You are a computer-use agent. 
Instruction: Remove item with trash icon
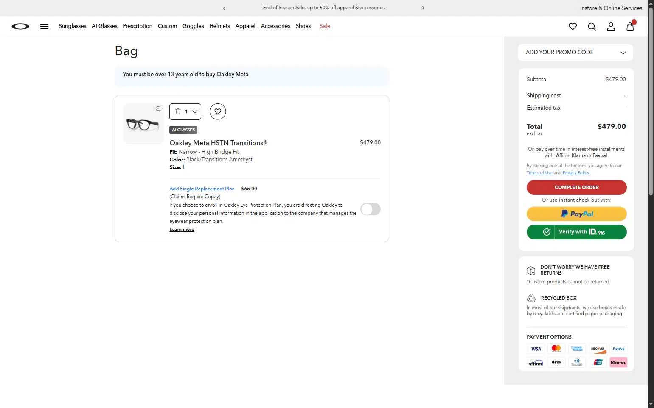pyautogui.click(x=178, y=111)
